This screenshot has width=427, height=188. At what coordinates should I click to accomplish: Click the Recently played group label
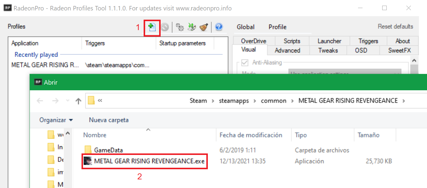[36, 55]
